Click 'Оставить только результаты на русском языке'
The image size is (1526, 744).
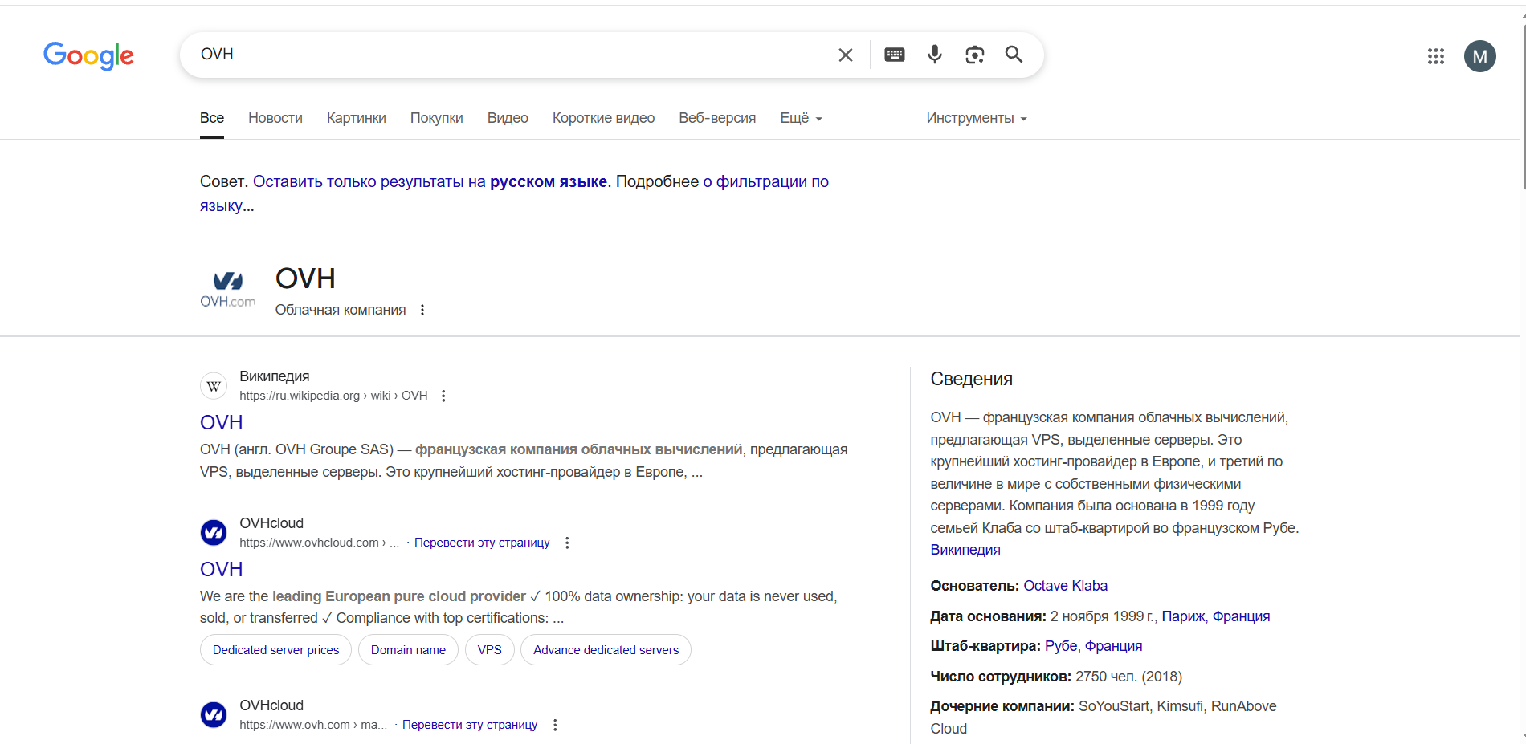pyautogui.click(x=430, y=181)
